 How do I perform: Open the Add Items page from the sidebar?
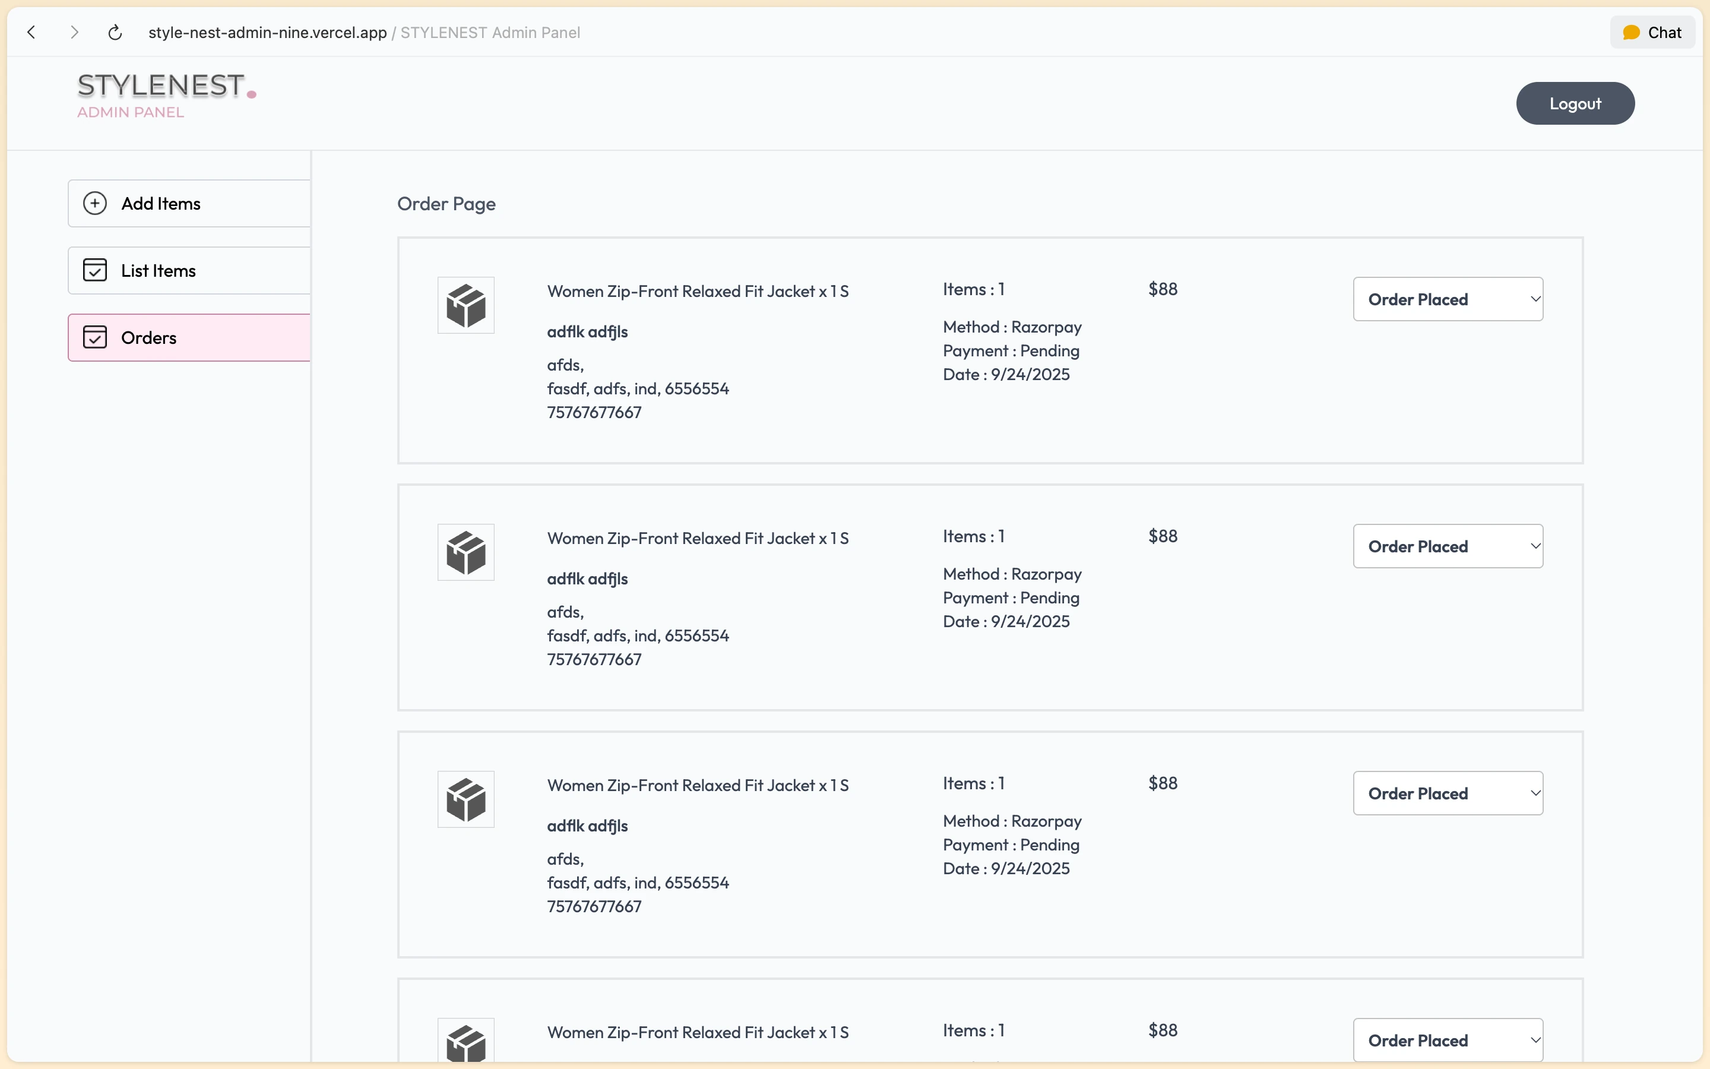coord(189,204)
